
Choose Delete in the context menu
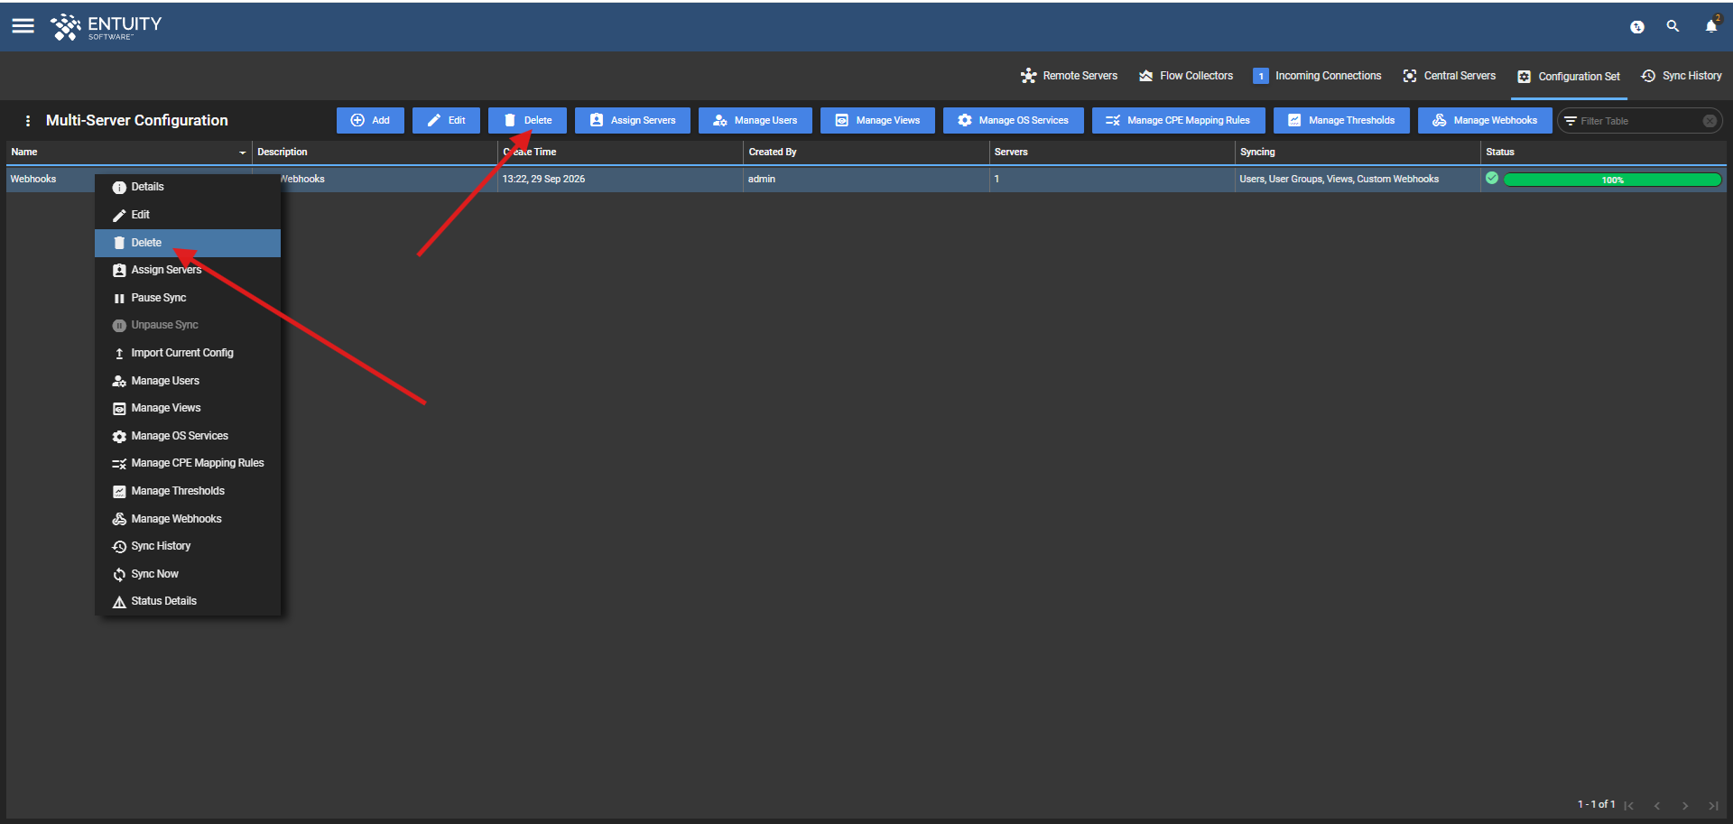tap(188, 243)
